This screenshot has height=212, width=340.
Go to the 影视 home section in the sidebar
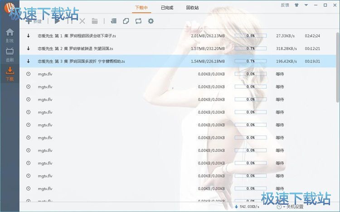pos(10,35)
